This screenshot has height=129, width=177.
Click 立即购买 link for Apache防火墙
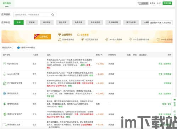(167, 74)
